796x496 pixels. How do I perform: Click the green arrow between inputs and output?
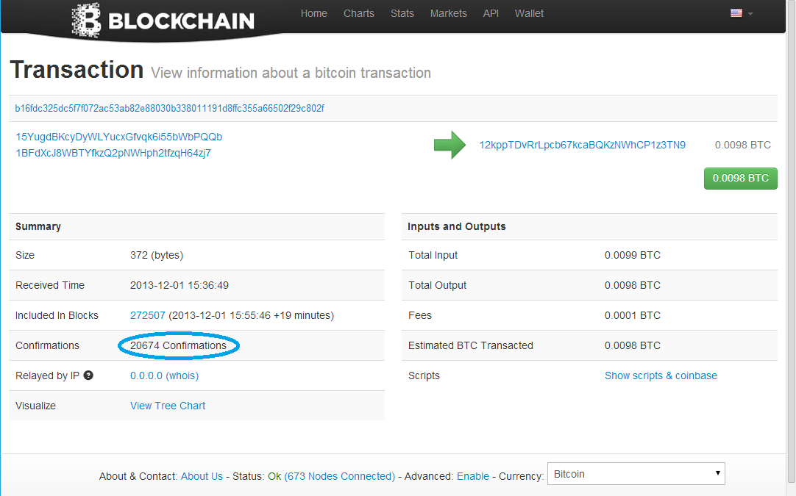click(x=449, y=145)
